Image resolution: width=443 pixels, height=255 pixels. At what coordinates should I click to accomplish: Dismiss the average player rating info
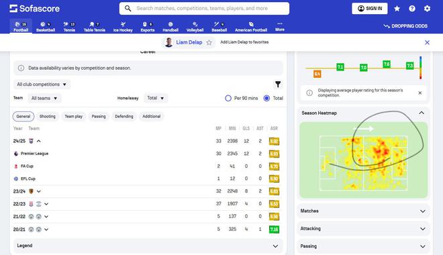click(x=420, y=93)
